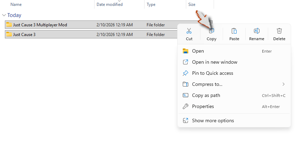Screen dimensions: 304x143
Task: Click the Copy icon in context menu
Action: [x=212, y=31]
